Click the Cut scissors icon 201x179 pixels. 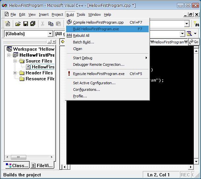pos(42,24)
